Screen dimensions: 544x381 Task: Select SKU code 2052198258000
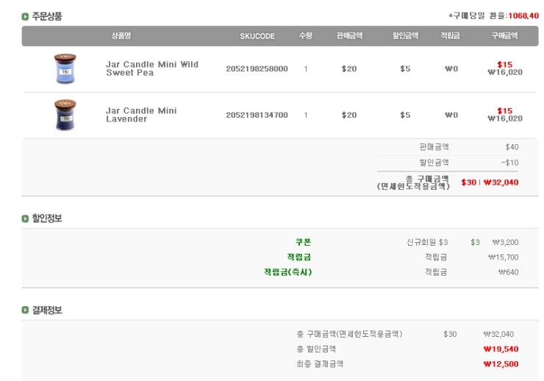click(257, 68)
